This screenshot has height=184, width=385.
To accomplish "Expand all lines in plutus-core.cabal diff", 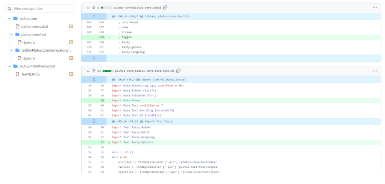I will pyautogui.click(x=94, y=8).
